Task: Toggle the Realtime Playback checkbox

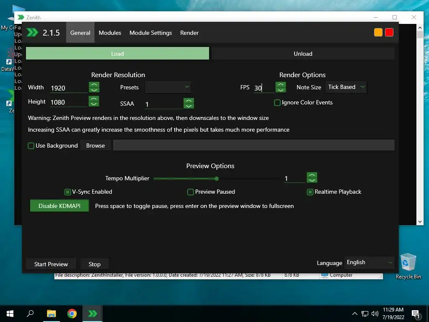Action: 310,192
